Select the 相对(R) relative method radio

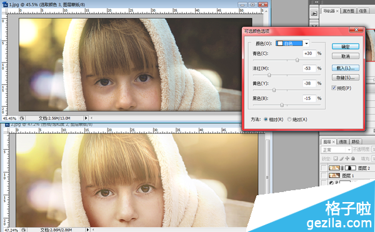266,119
